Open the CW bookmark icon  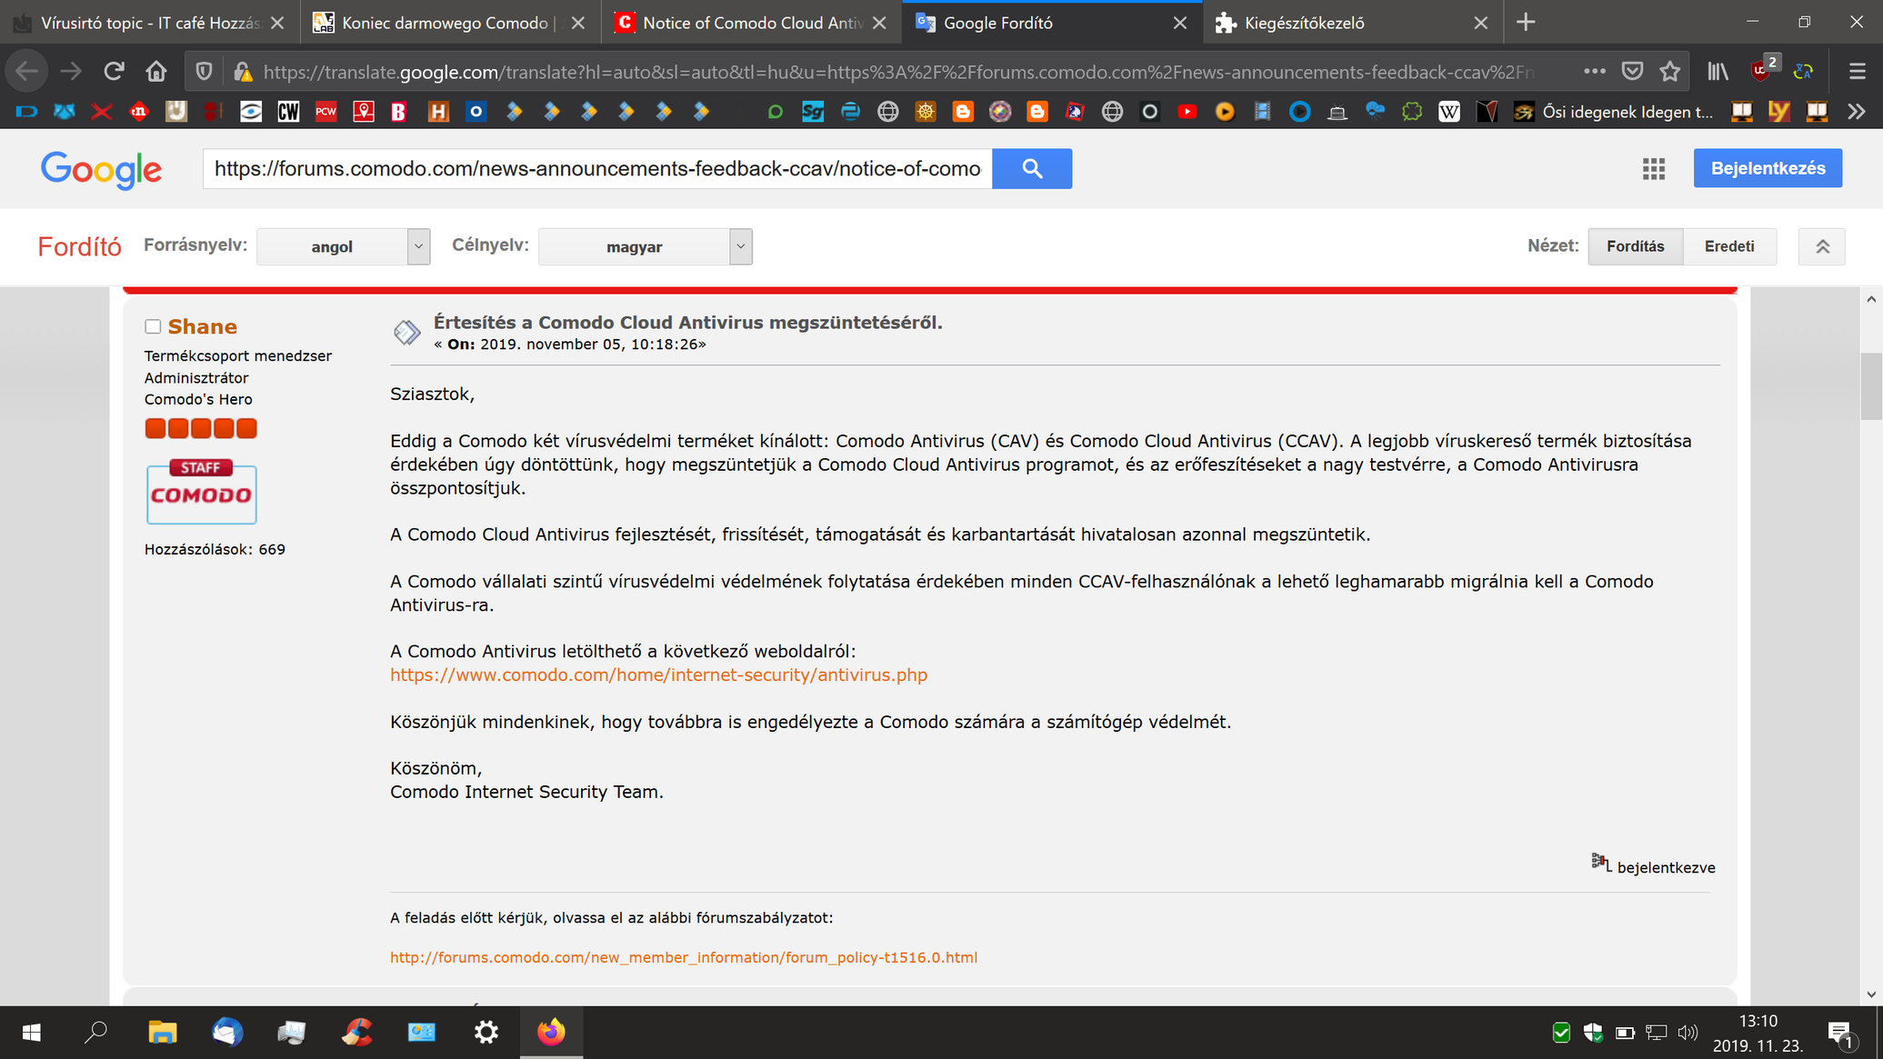coord(288,112)
